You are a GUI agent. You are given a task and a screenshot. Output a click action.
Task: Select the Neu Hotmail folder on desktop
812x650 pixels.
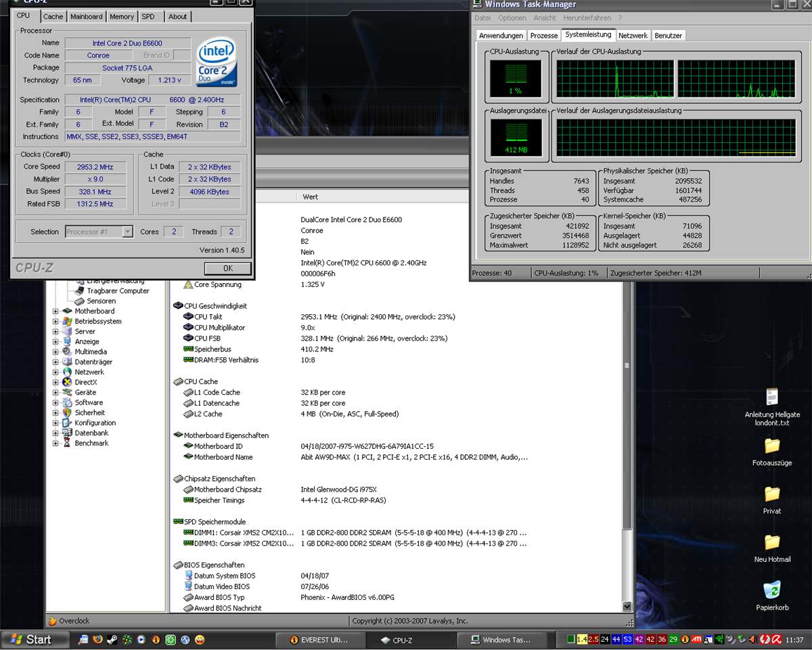pyautogui.click(x=772, y=542)
